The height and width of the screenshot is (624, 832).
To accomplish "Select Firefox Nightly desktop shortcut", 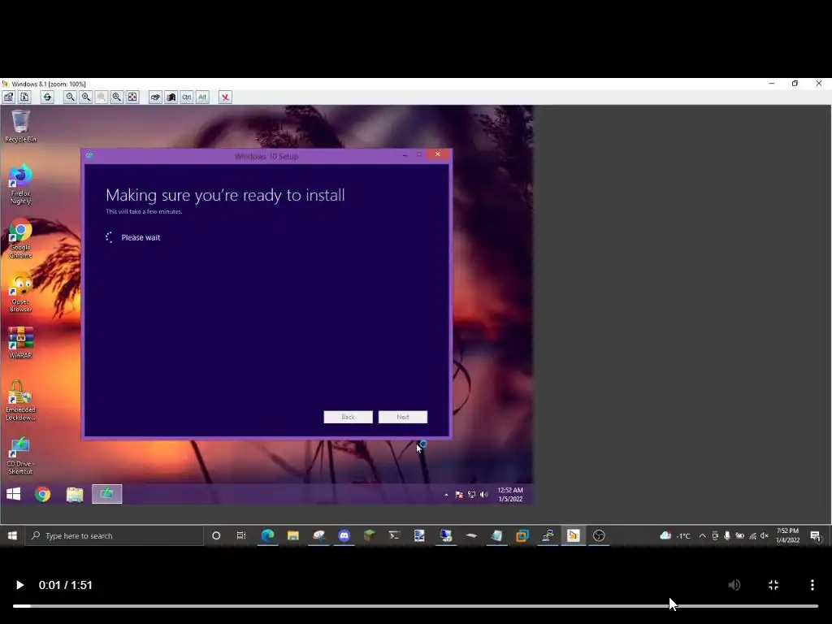I will pos(20,184).
